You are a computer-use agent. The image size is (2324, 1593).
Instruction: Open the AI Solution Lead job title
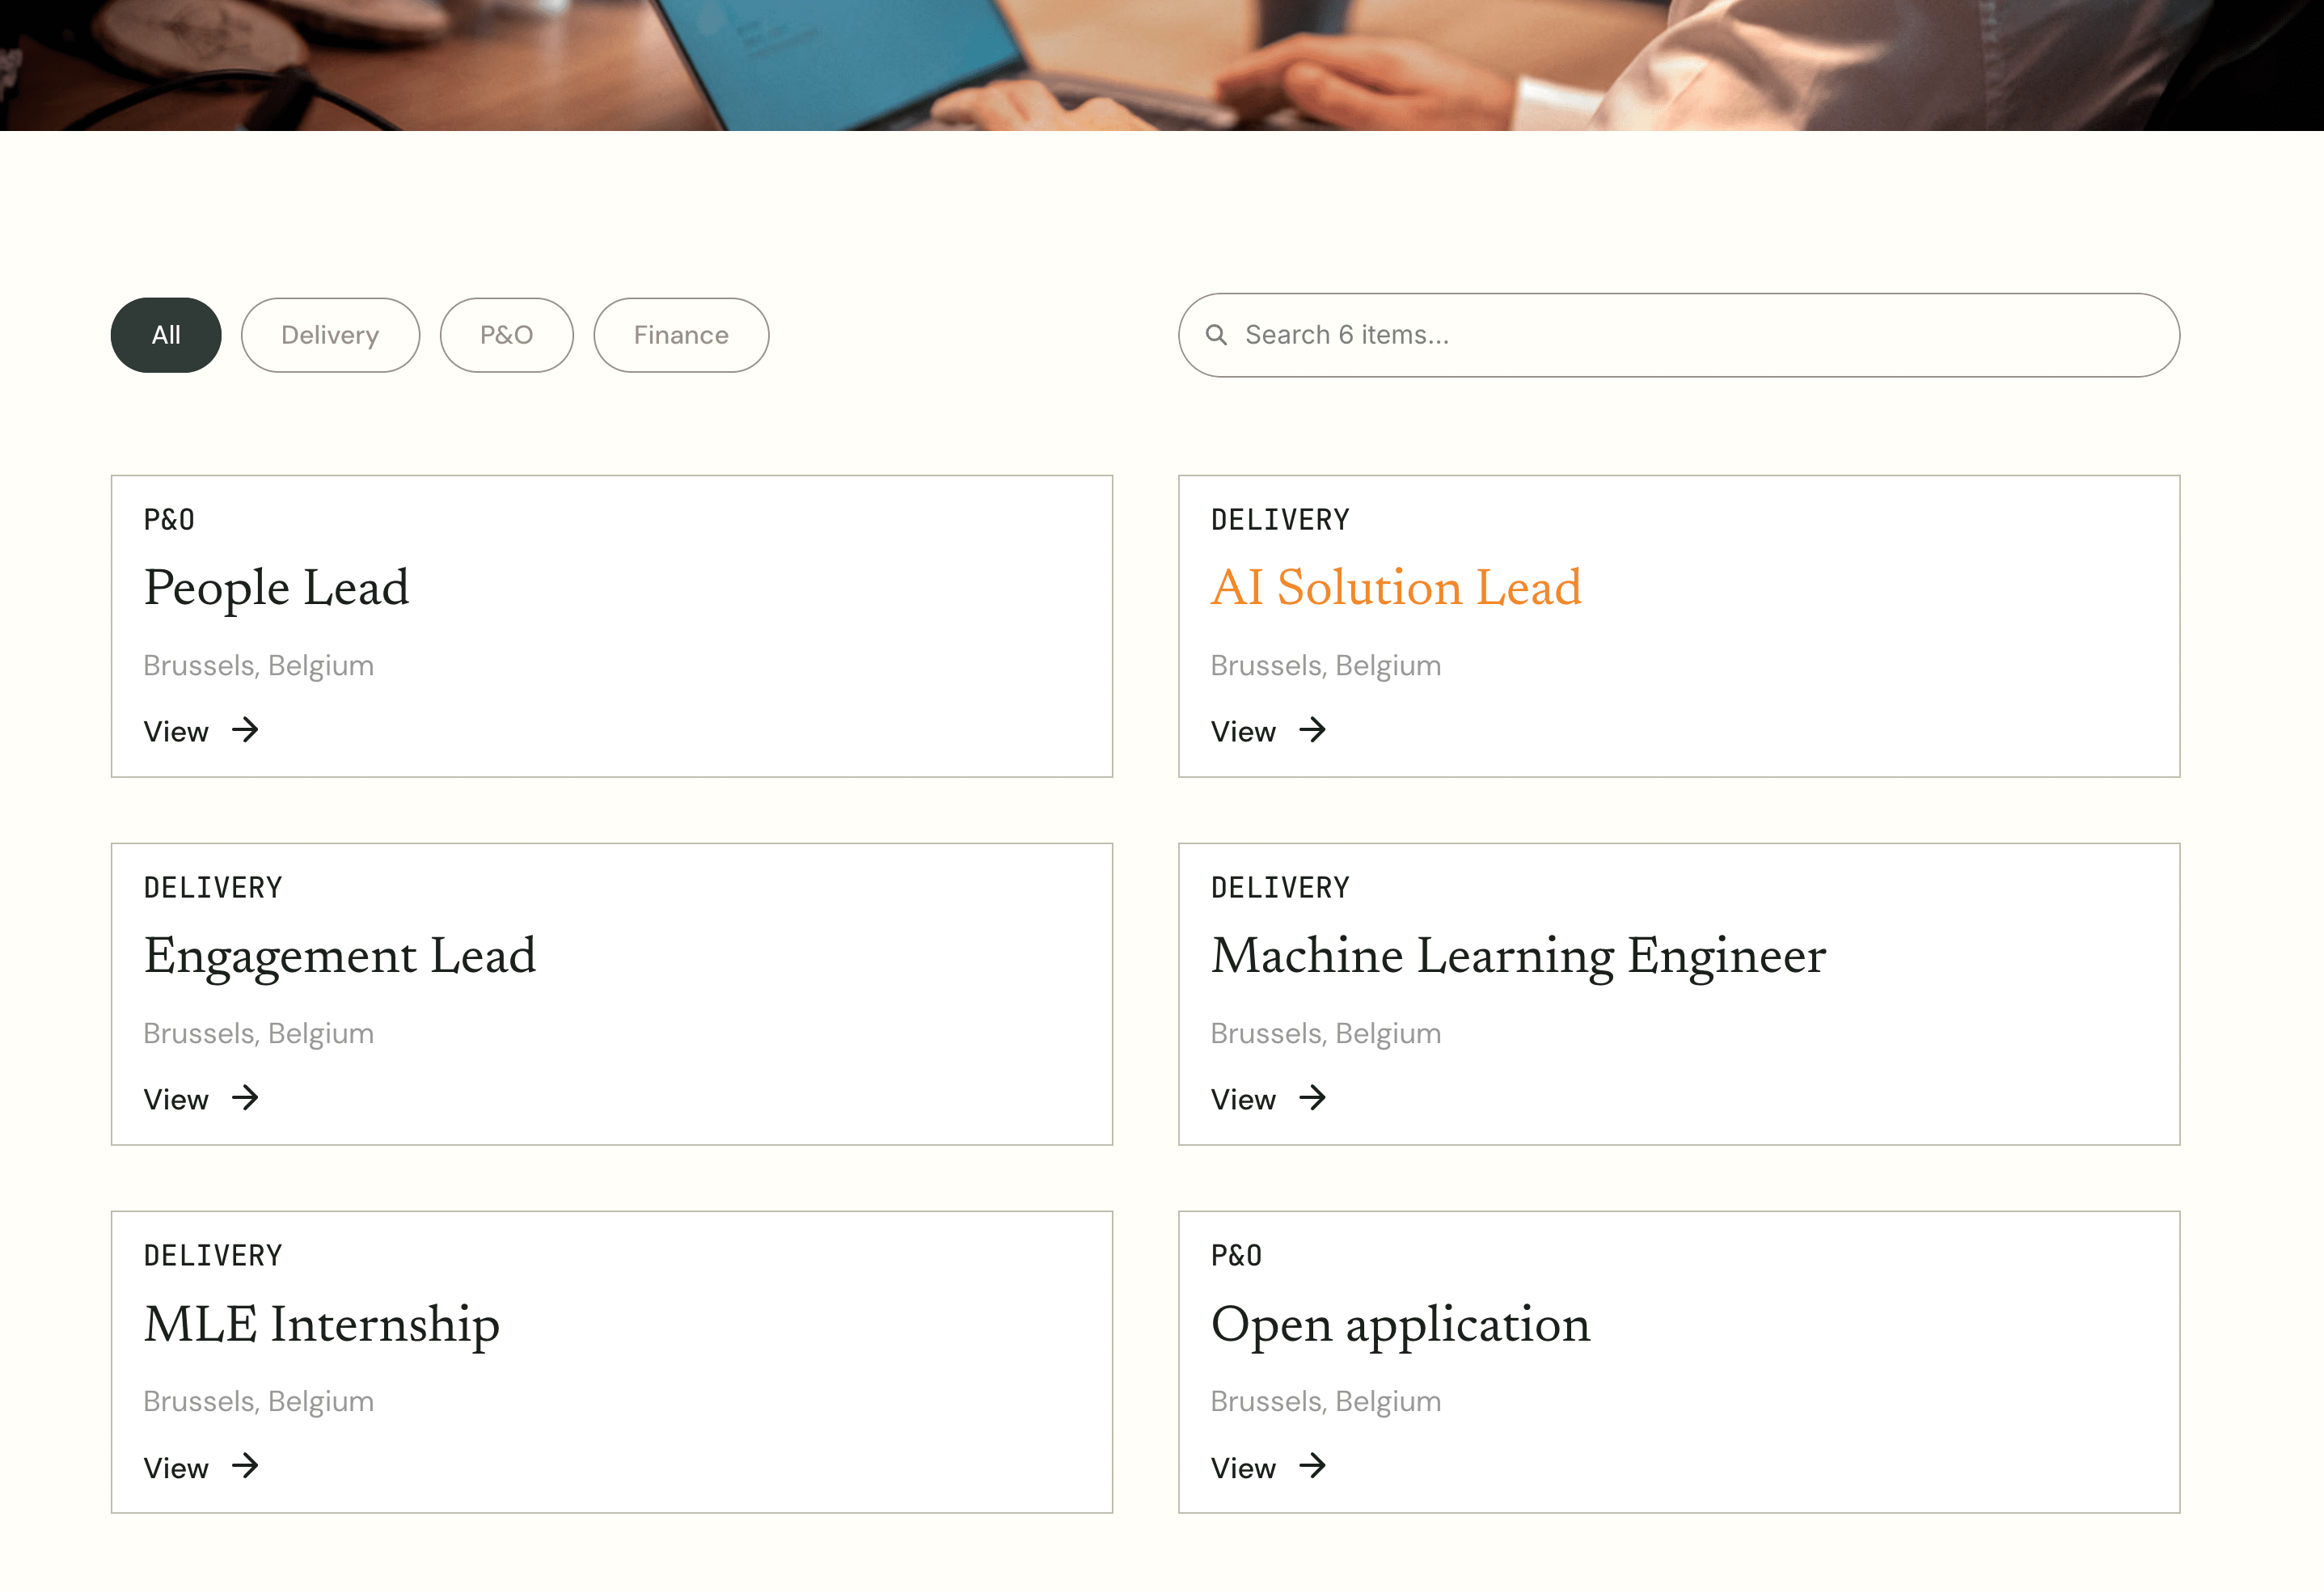1396,588
